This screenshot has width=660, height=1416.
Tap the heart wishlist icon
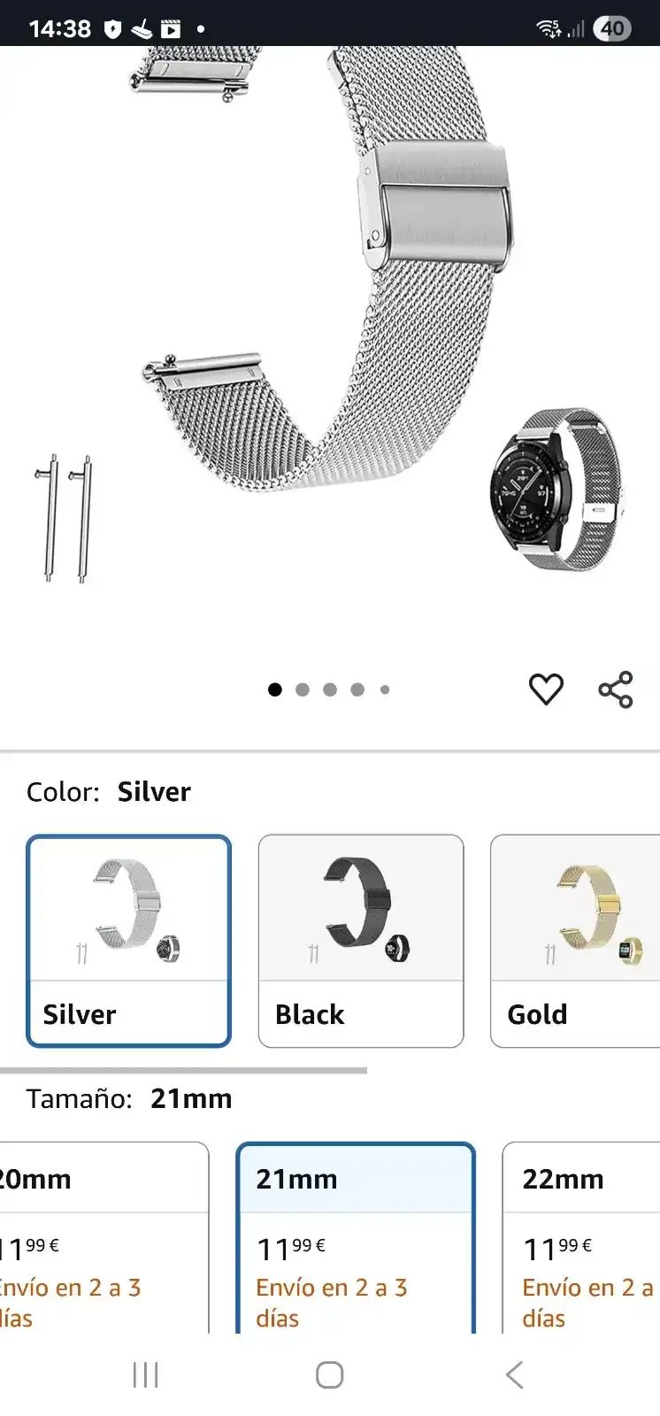(546, 689)
